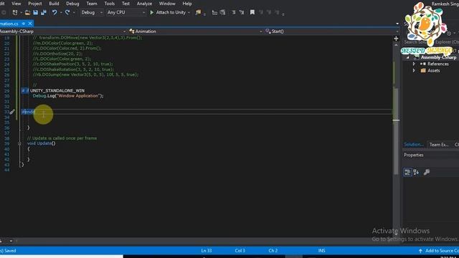Click the Comment Selection toolbar icon
The width and height of the screenshot is (459, 258).
point(233,12)
